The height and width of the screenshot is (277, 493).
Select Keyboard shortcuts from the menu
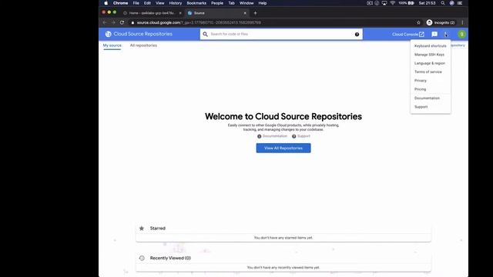click(x=431, y=46)
